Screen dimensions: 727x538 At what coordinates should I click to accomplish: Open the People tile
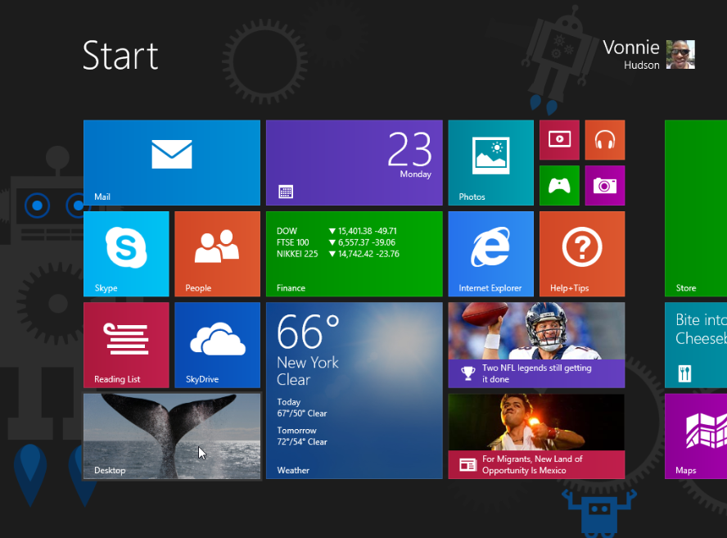(217, 254)
